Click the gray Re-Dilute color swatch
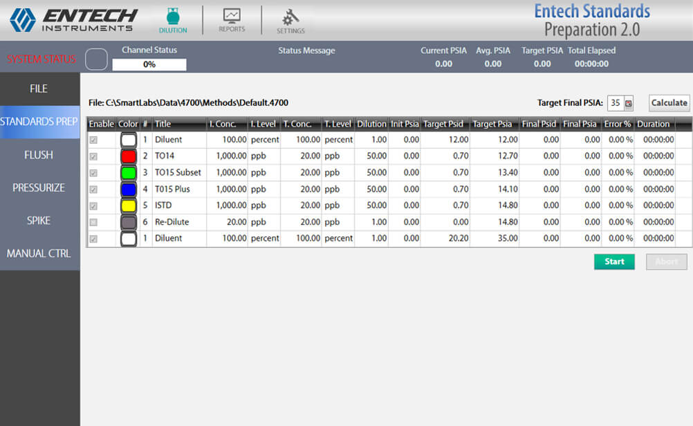 coord(129,222)
